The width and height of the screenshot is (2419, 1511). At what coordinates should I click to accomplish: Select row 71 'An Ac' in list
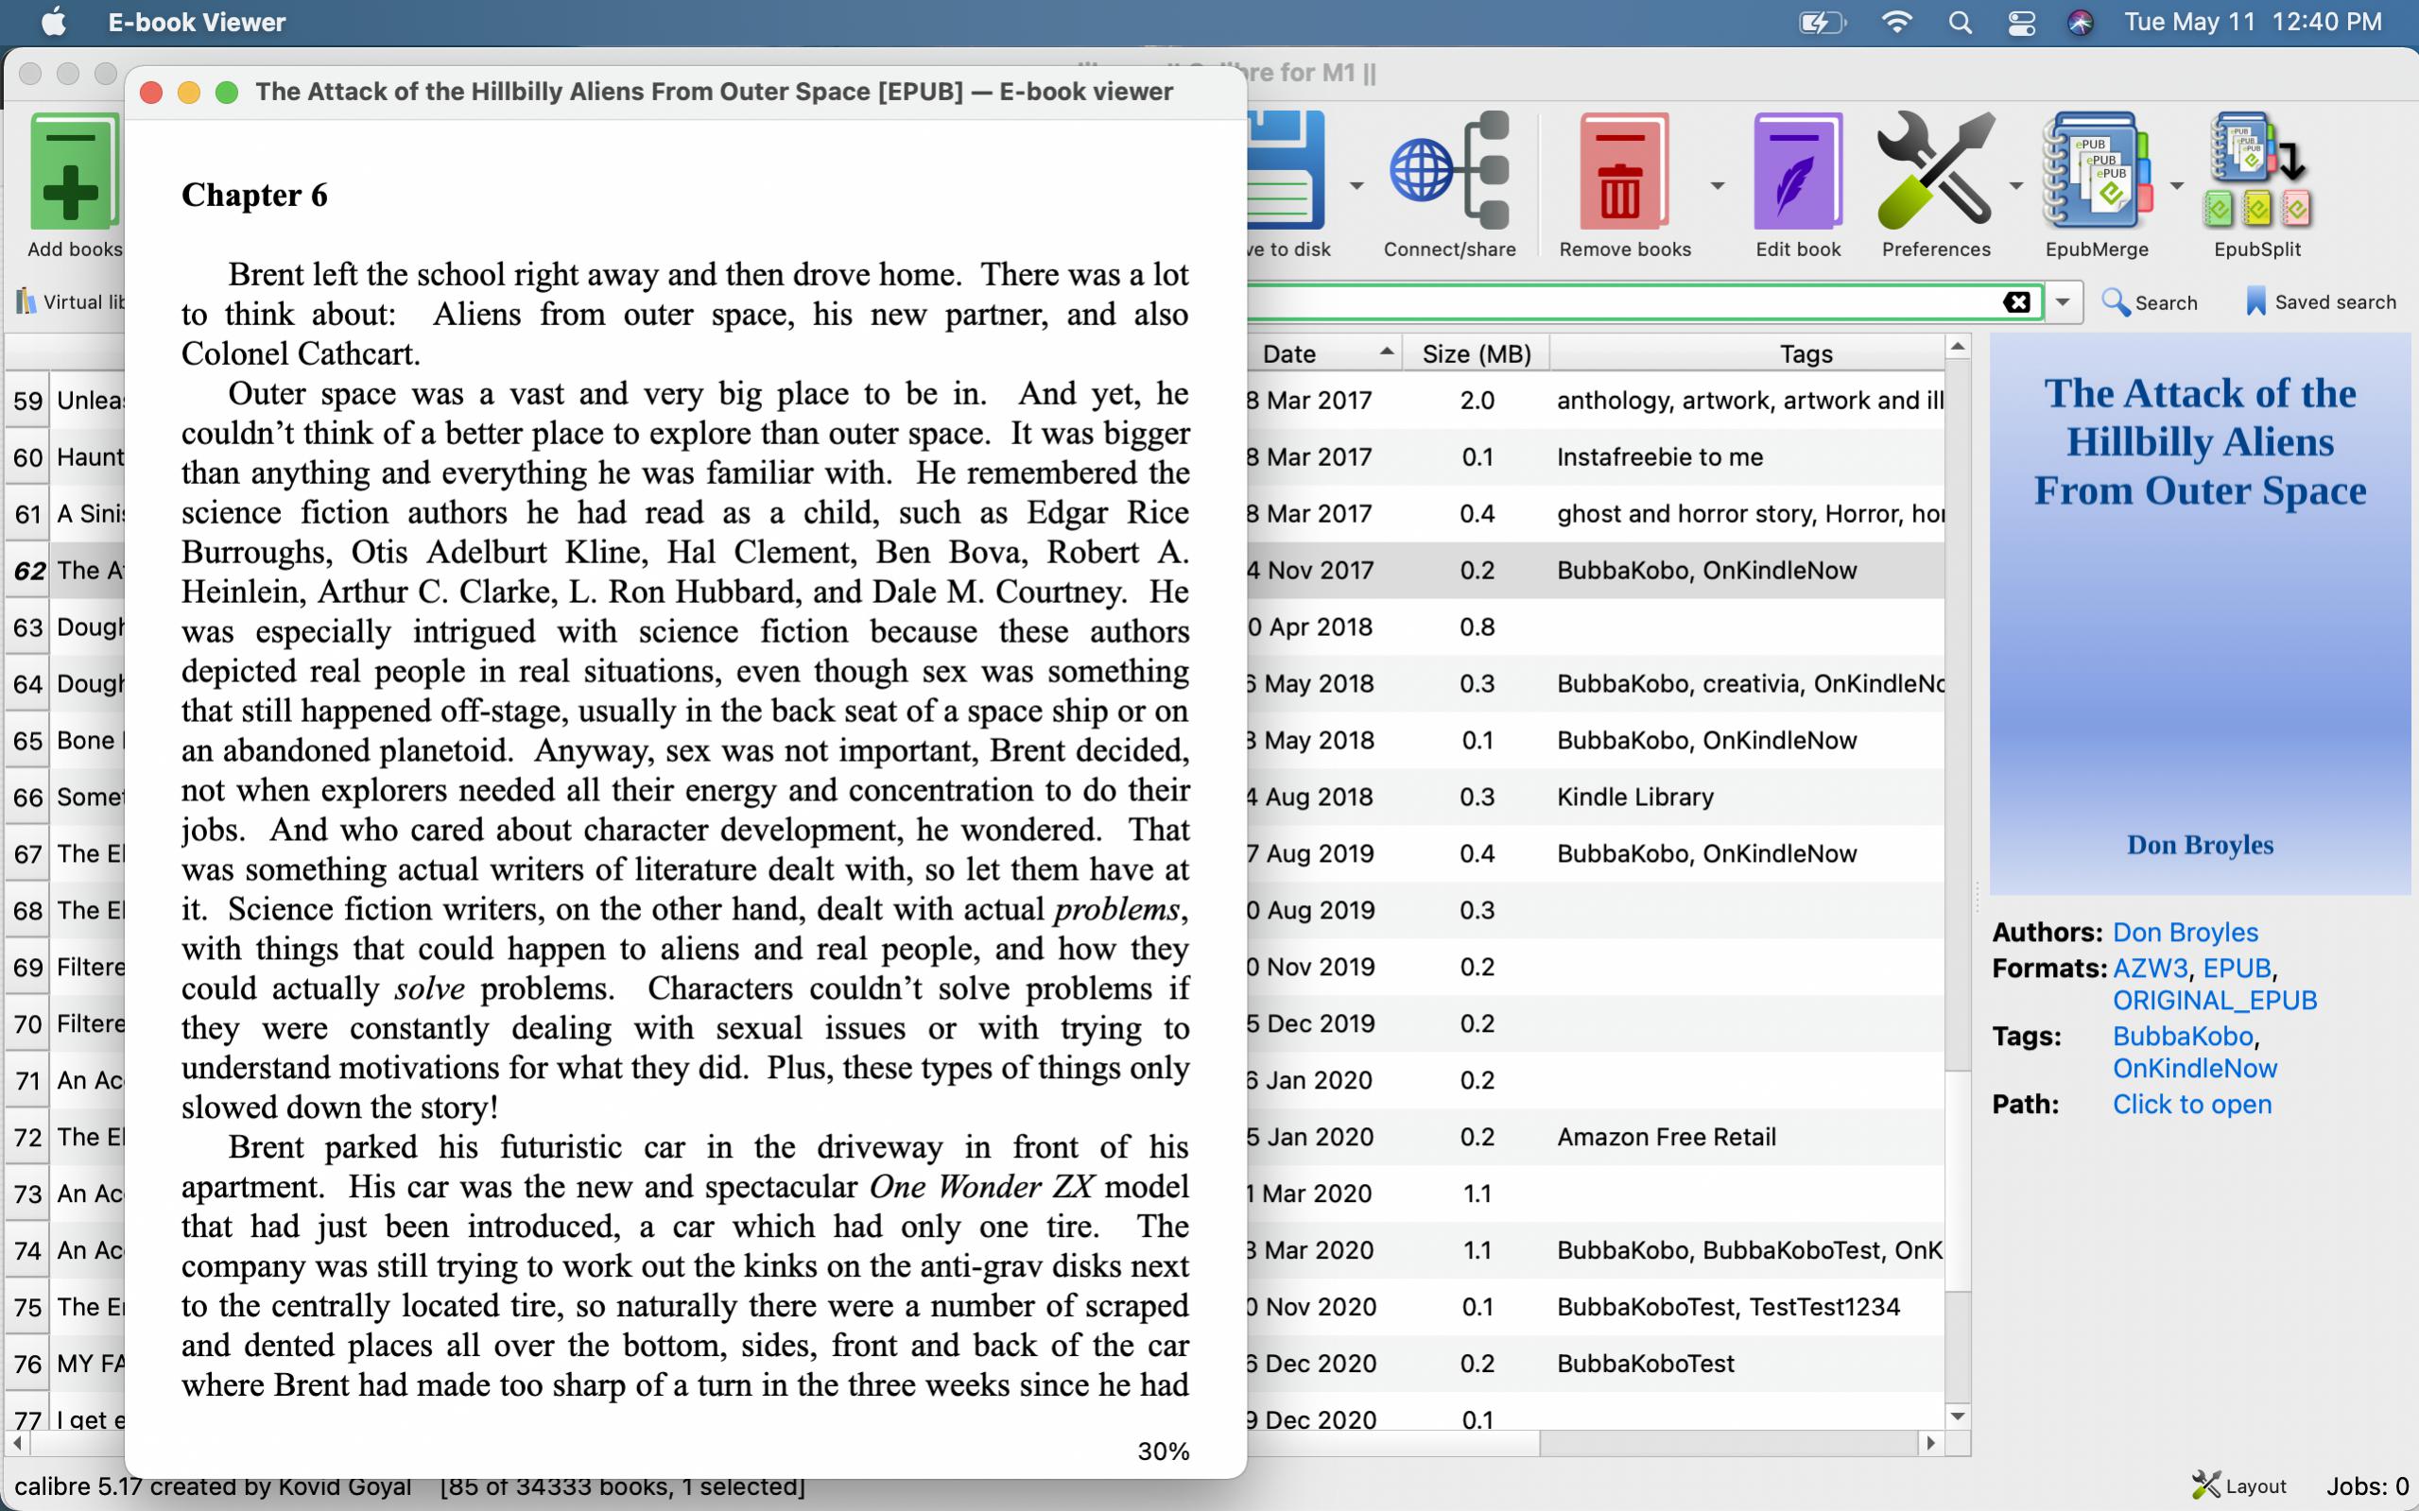click(x=66, y=1080)
